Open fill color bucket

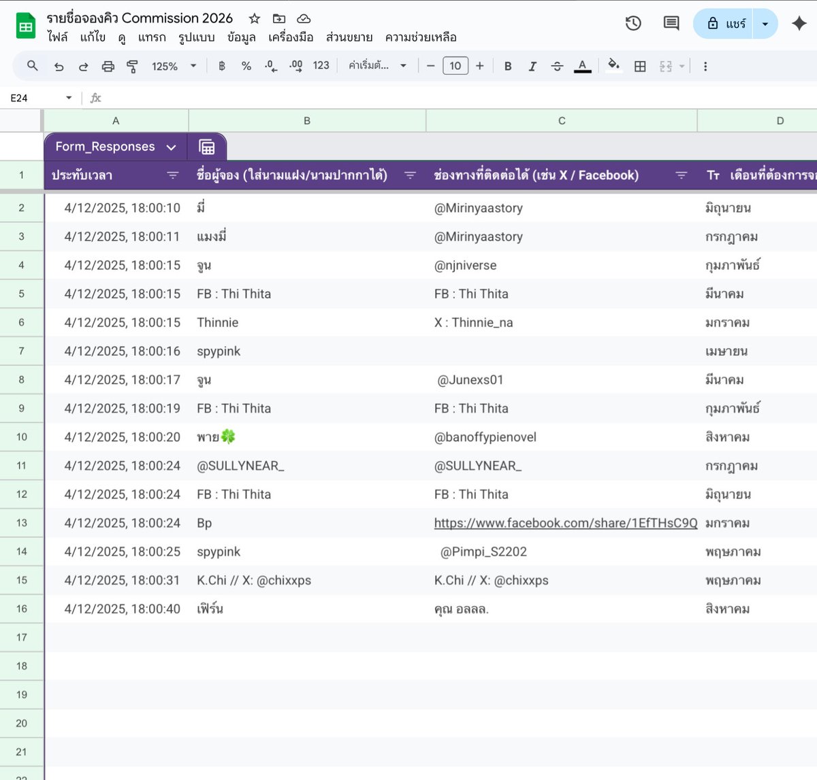[613, 66]
